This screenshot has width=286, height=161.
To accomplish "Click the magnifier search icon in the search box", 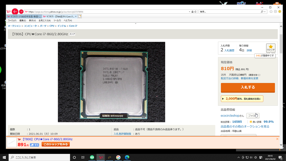I will point(262,12).
